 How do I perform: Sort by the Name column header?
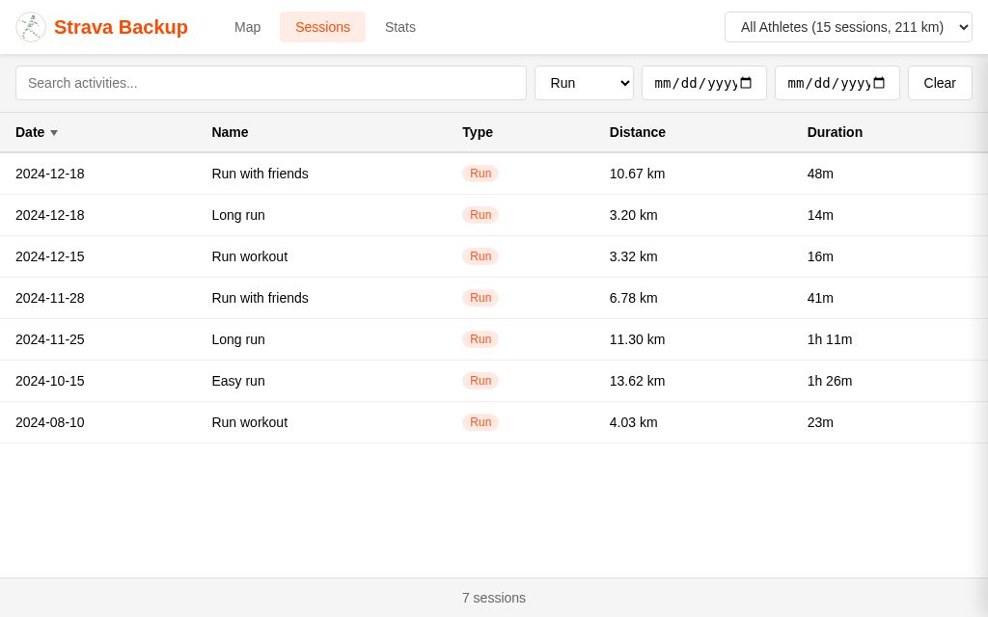tap(230, 132)
